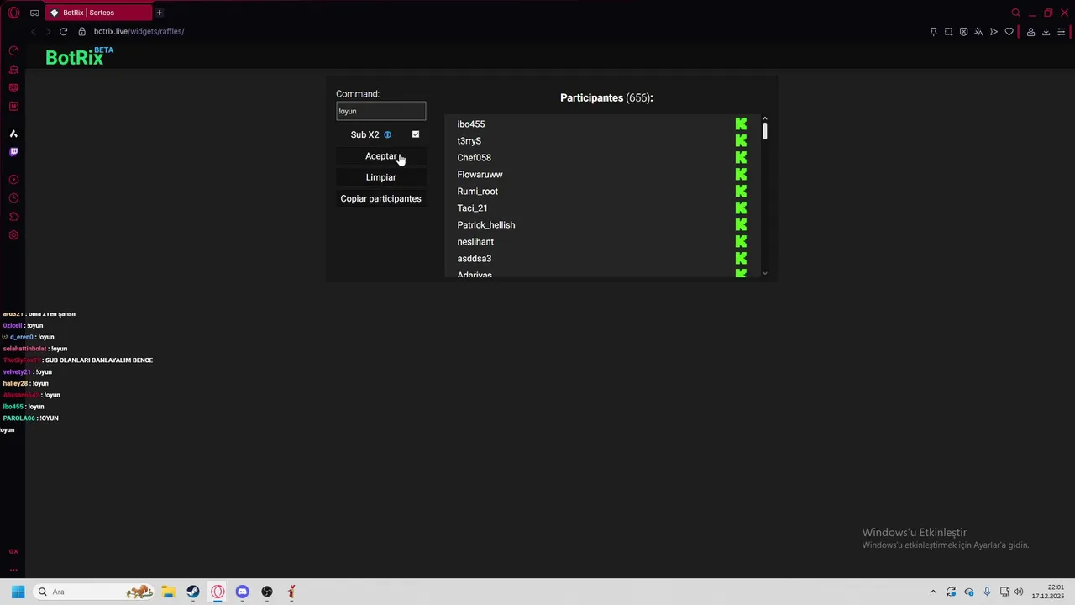Click chat user halley28
Screen dimensions: 1075x605
pyautogui.click(x=15, y=383)
